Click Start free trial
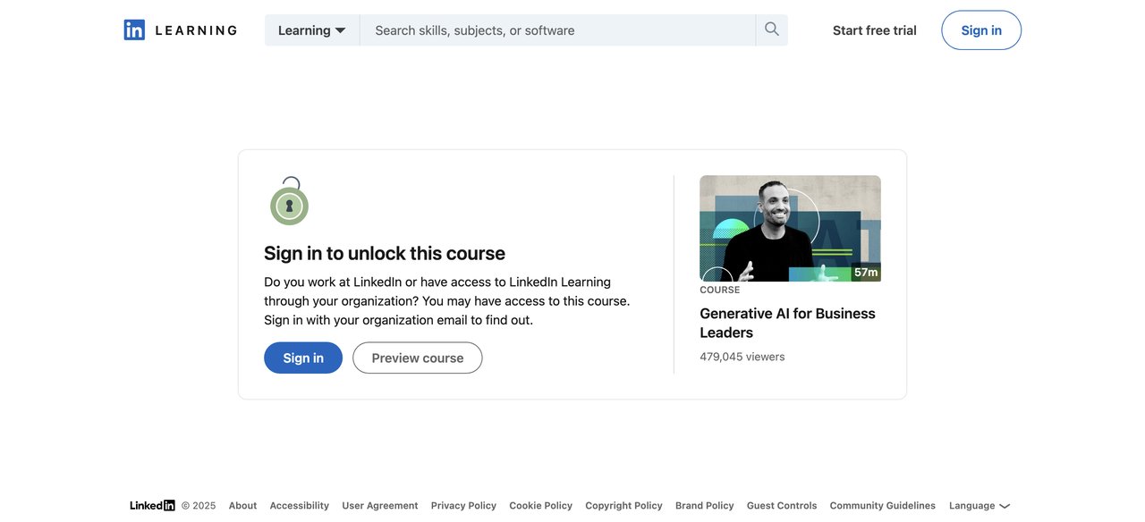The width and height of the screenshot is (1145, 522). point(874,30)
